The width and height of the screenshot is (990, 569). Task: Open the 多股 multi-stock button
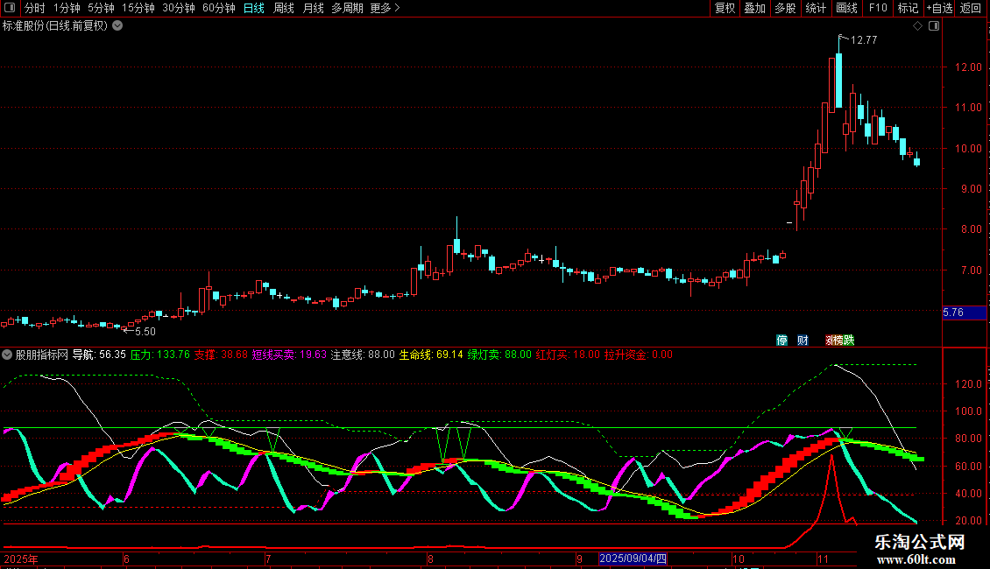tap(785, 8)
